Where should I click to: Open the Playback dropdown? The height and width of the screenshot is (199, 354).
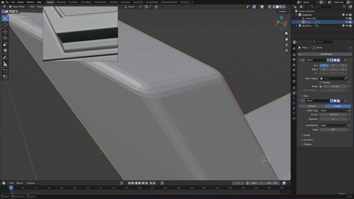tap(32, 183)
